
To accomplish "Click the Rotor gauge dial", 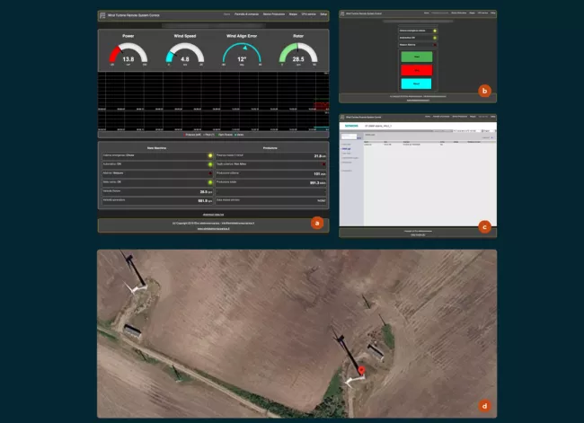I will 298,53.
